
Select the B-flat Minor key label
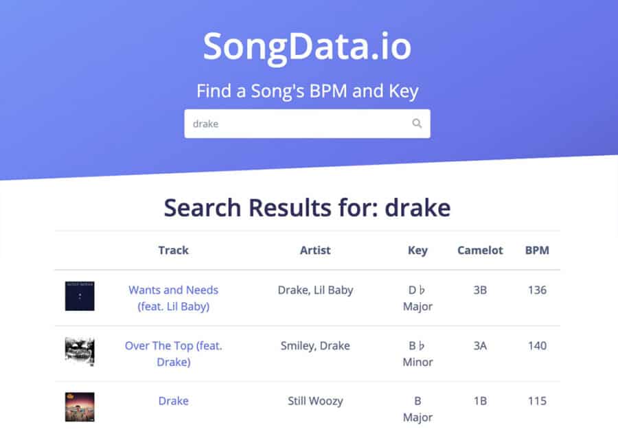click(x=417, y=354)
